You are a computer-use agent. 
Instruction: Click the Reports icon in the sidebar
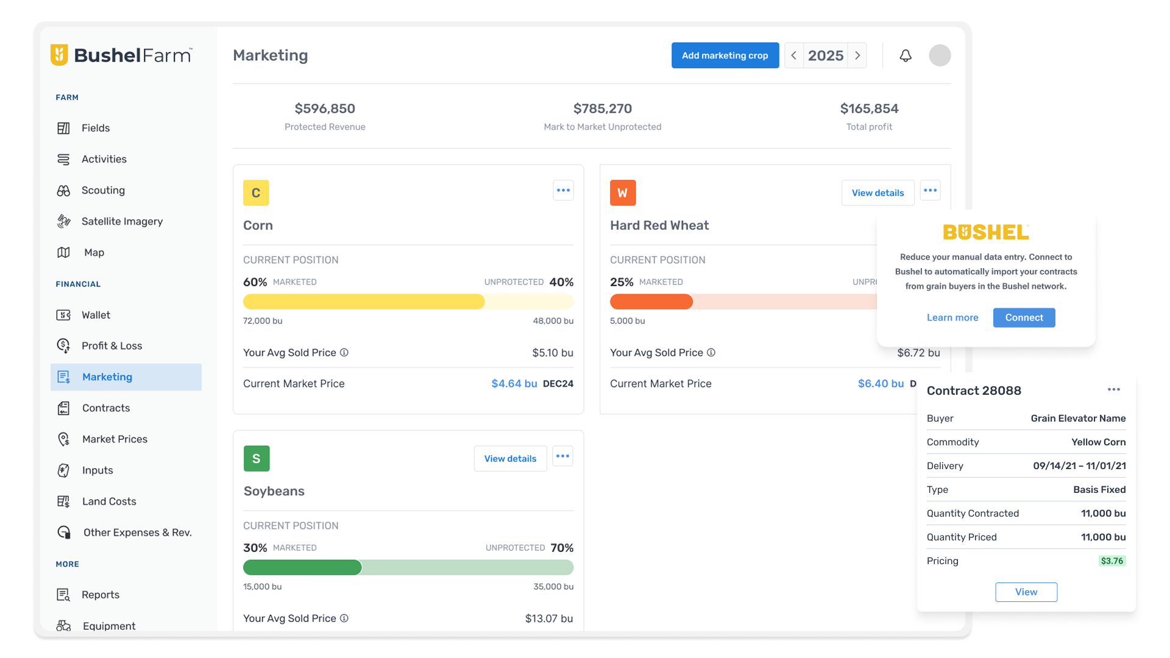point(63,595)
